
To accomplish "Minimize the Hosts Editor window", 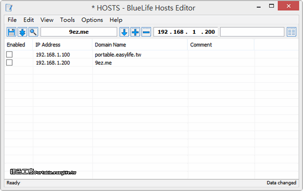I will point(259,7).
